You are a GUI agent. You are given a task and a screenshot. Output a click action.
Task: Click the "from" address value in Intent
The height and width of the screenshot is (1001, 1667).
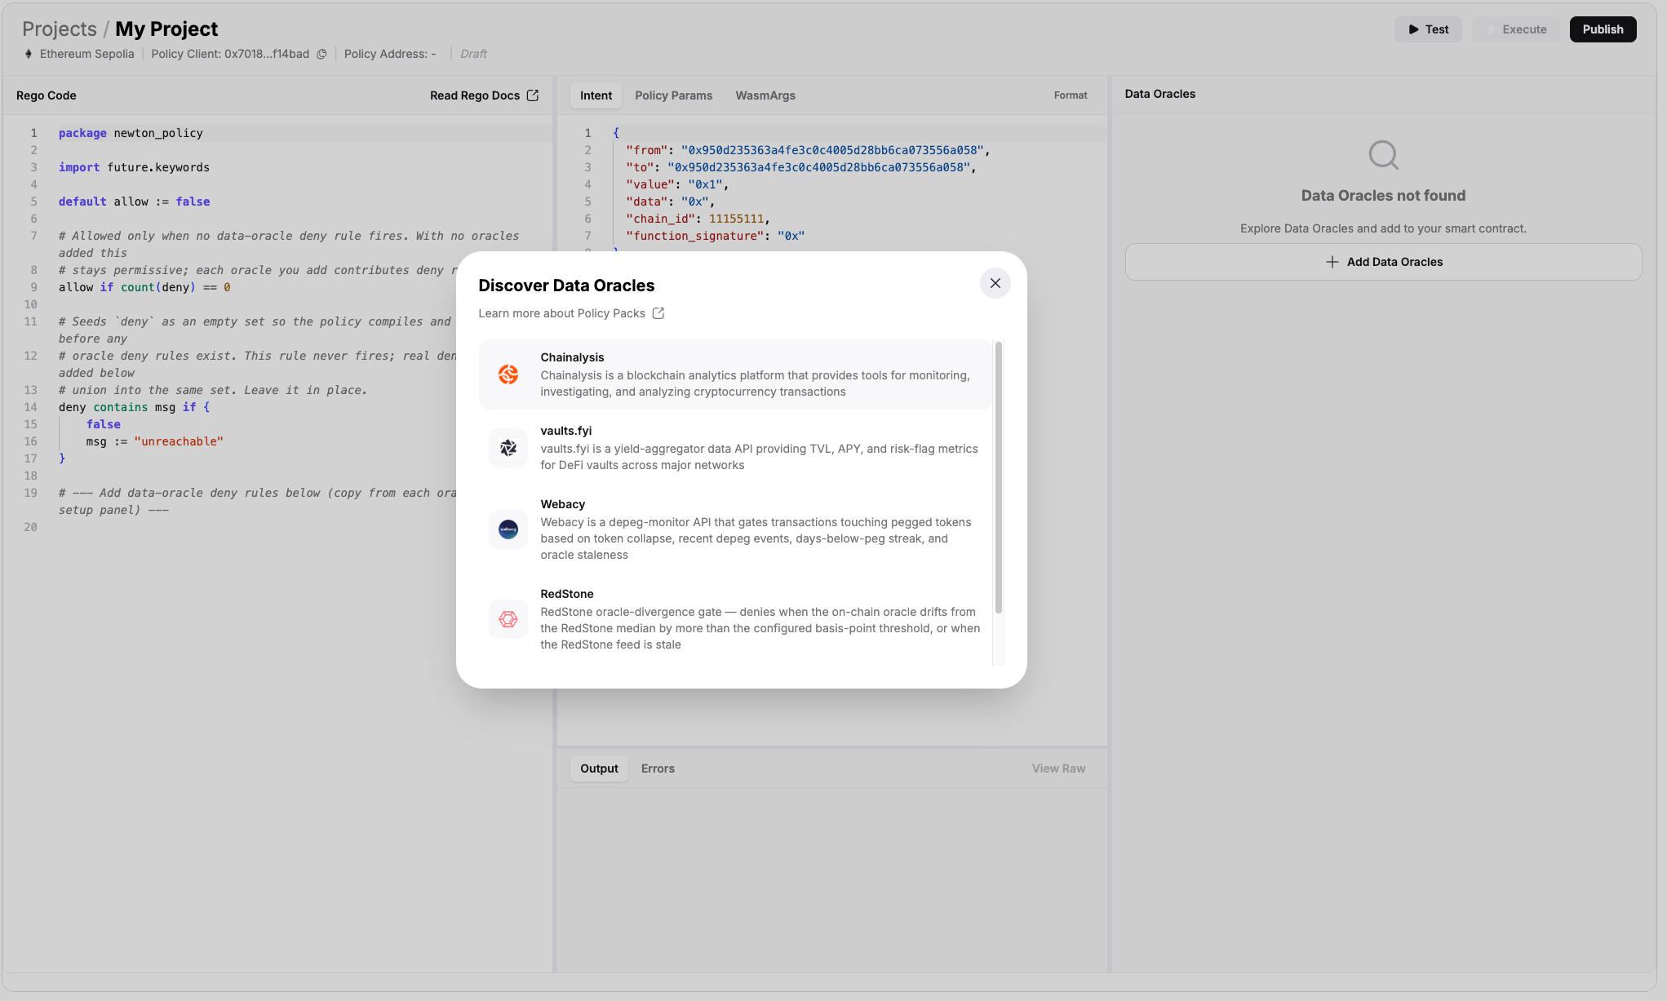tap(831, 150)
